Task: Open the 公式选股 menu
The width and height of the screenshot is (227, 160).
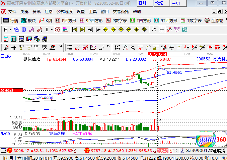Action: click(x=65, y=12)
